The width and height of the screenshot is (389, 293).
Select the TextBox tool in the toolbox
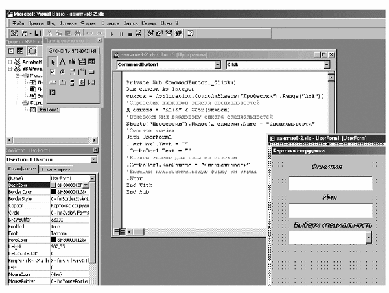click(x=72, y=62)
